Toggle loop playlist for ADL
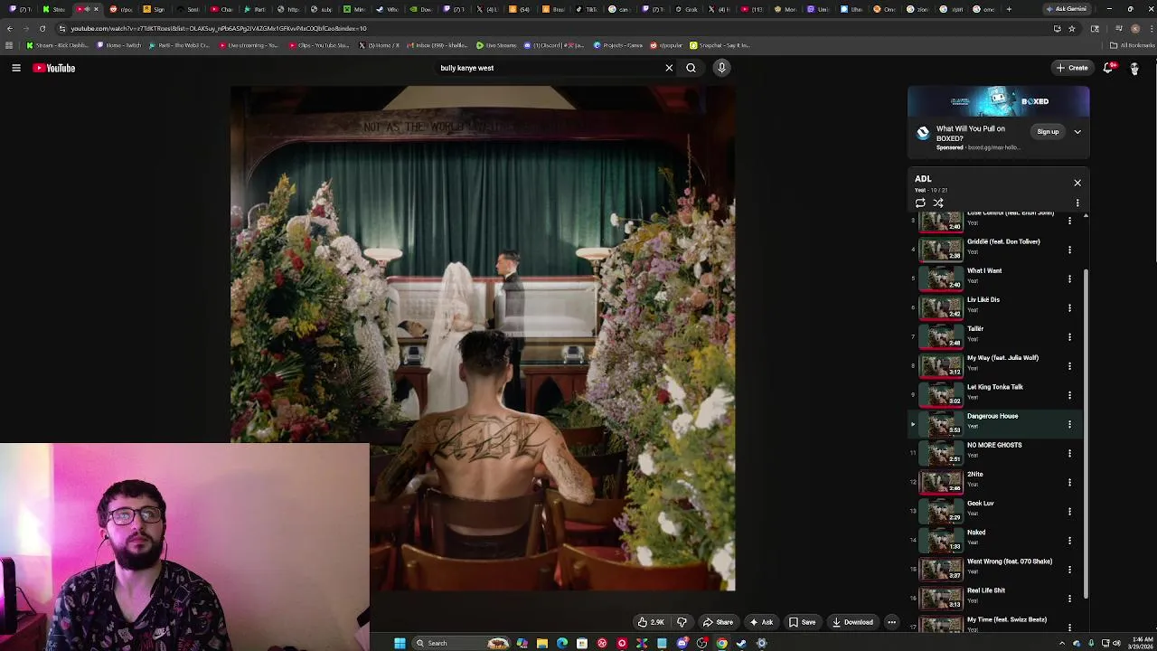1157x651 pixels. (x=920, y=203)
